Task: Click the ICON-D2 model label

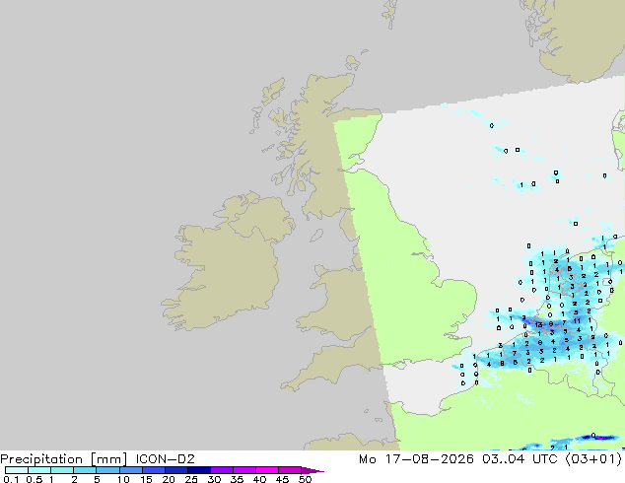Action: pyautogui.click(x=165, y=458)
